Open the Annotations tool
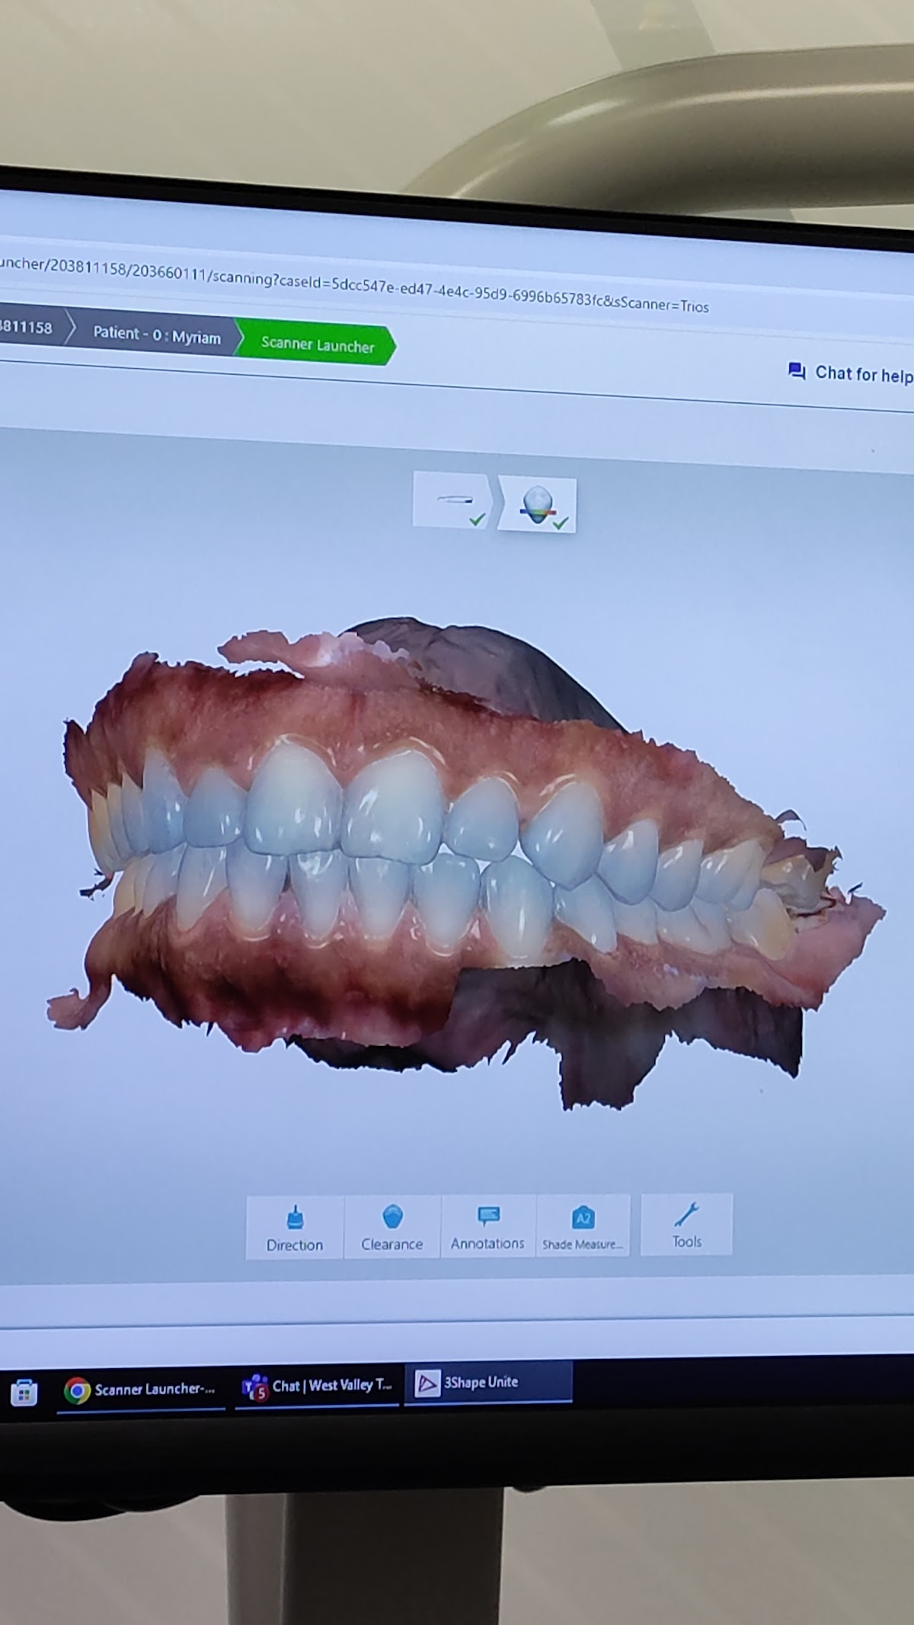The width and height of the screenshot is (914, 1625). tap(487, 1227)
